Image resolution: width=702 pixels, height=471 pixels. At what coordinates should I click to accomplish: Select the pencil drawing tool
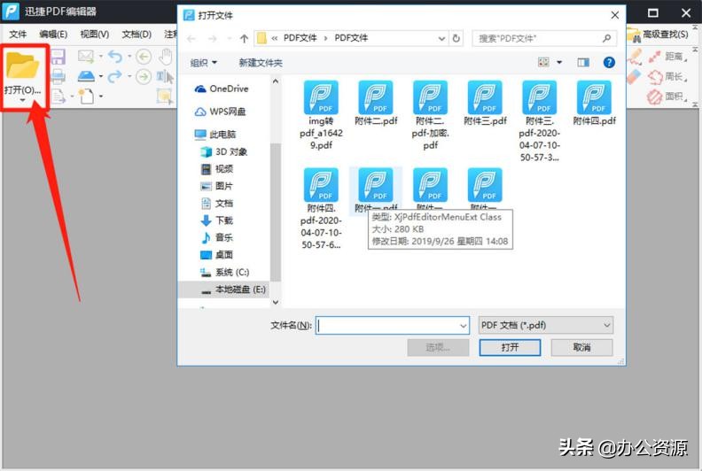point(635,57)
